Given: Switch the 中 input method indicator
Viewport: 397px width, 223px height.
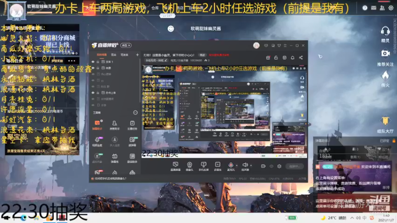Looking at the screenshot, I should (x=364, y=218).
